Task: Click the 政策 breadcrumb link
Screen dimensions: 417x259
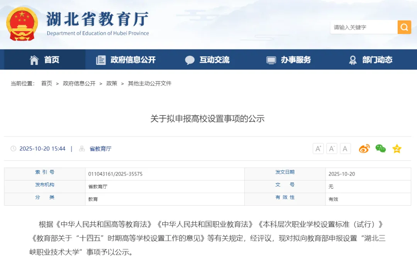Action: click(x=112, y=83)
